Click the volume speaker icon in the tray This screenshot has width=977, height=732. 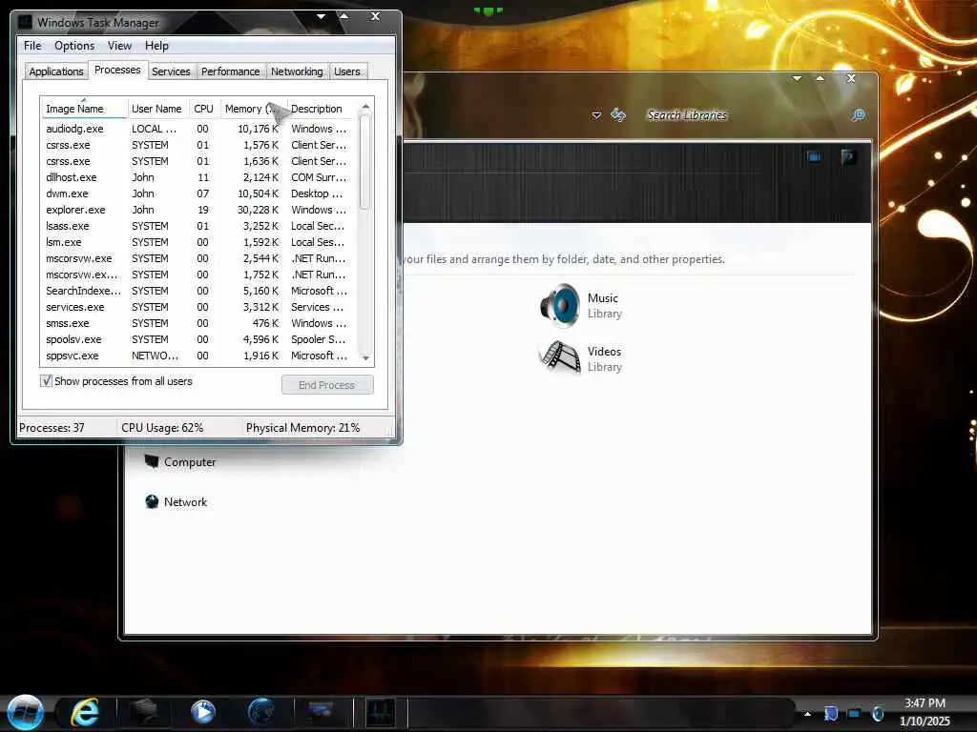(x=878, y=713)
